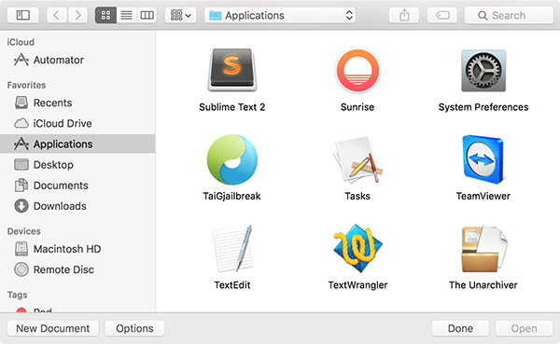Select the Sublime Text 2 app icon
Viewport: 560px width, 344px height.
(232, 70)
